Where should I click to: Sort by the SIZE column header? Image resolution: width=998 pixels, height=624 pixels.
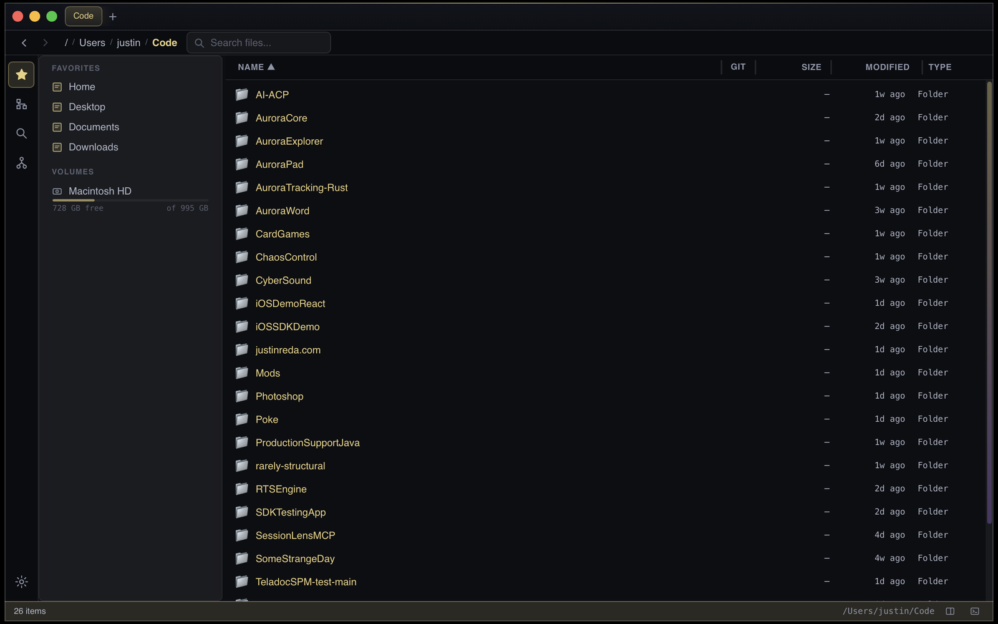[x=811, y=67]
